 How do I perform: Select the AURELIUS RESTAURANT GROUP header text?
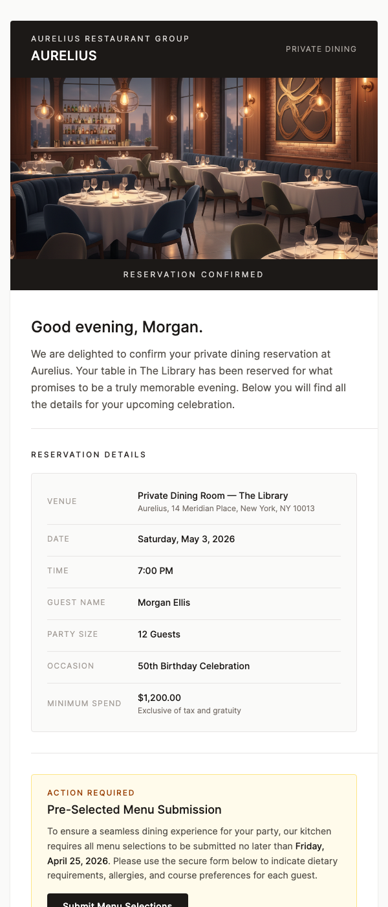pyautogui.click(x=110, y=39)
